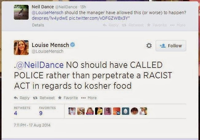This screenshot has width=200, height=140.
Task: Open the dexpres/Iv4ydwE link
Action: 45,18
